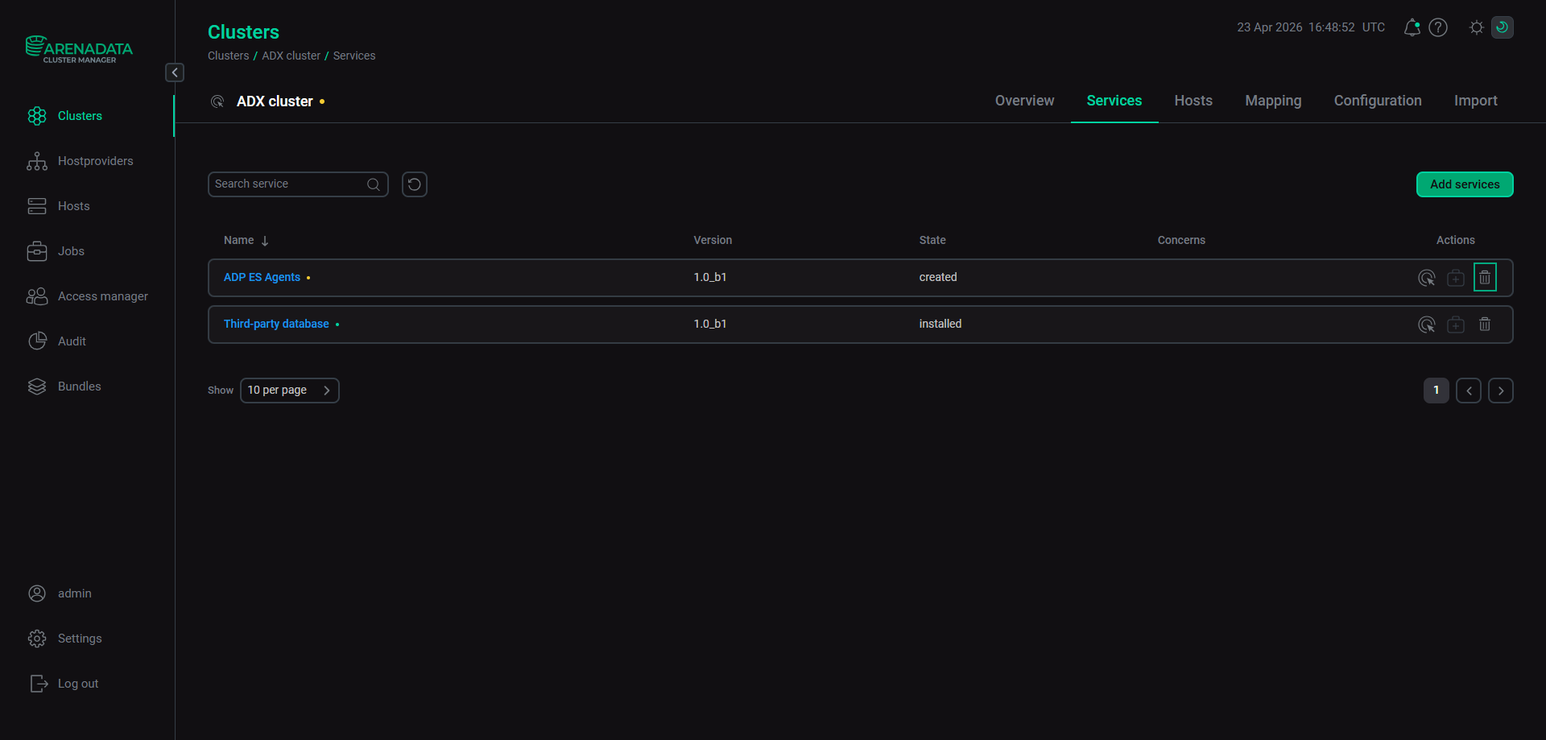Go to the previous page
Screen dimensions: 1546x740
coord(1469,391)
